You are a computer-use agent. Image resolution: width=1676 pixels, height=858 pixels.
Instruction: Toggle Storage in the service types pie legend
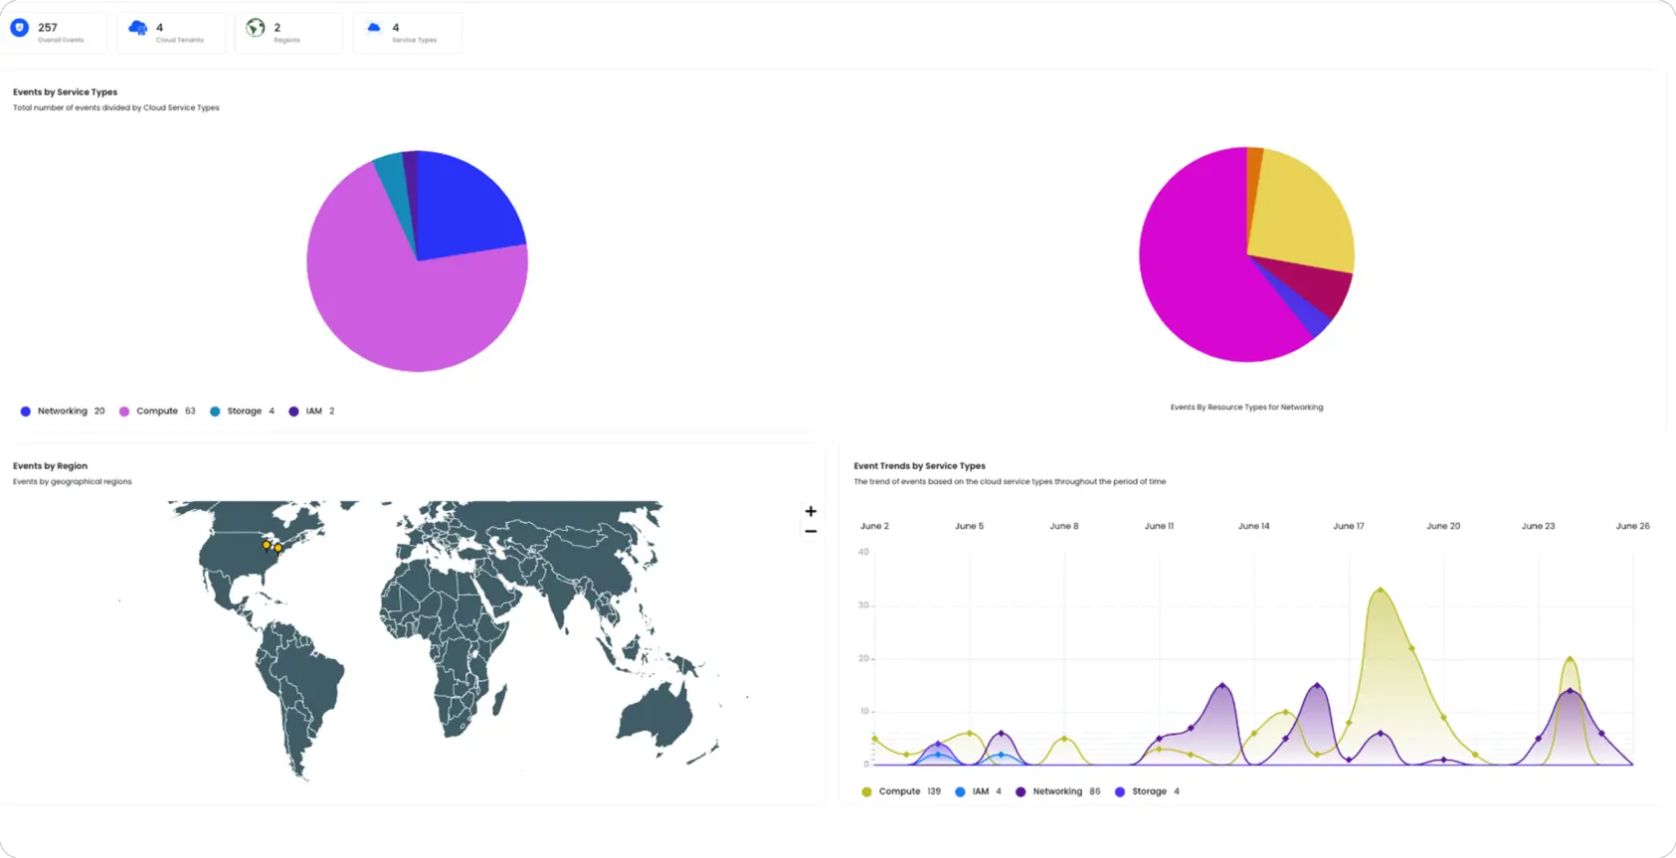pyautogui.click(x=244, y=412)
